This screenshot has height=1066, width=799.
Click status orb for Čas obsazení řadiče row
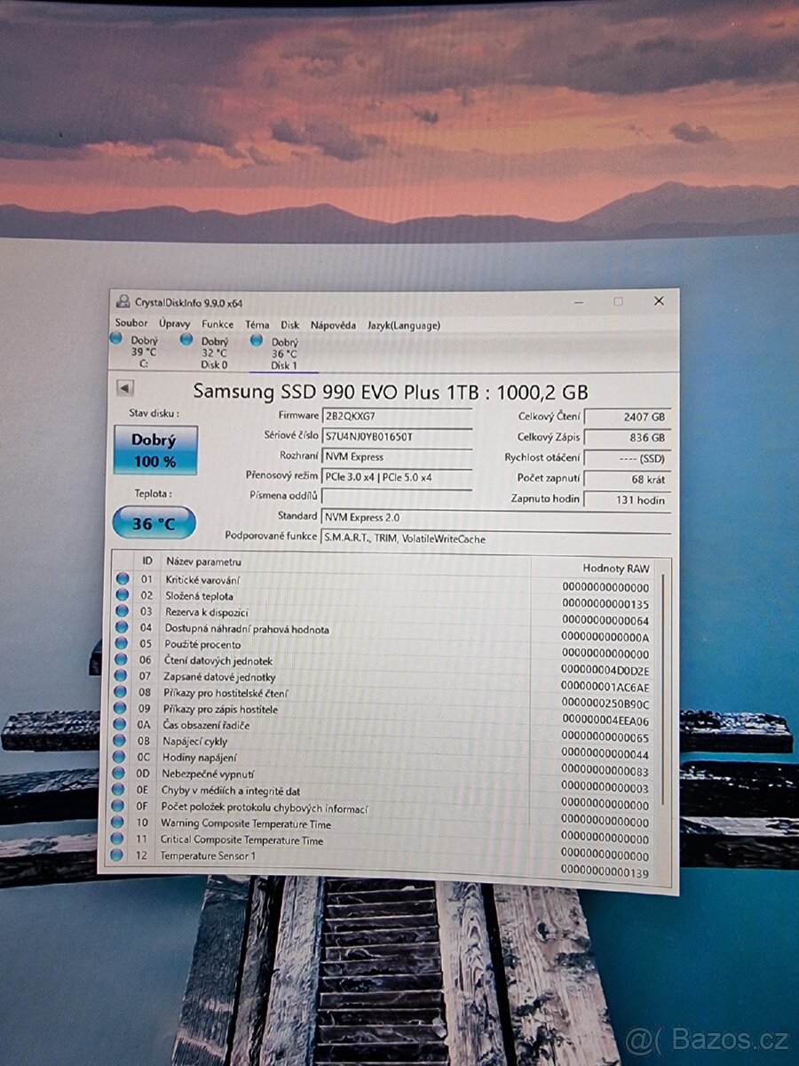(119, 725)
